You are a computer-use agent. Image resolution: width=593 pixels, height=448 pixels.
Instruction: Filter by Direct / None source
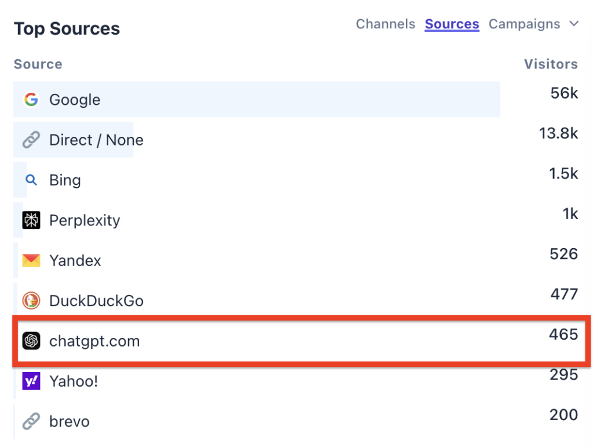97,140
